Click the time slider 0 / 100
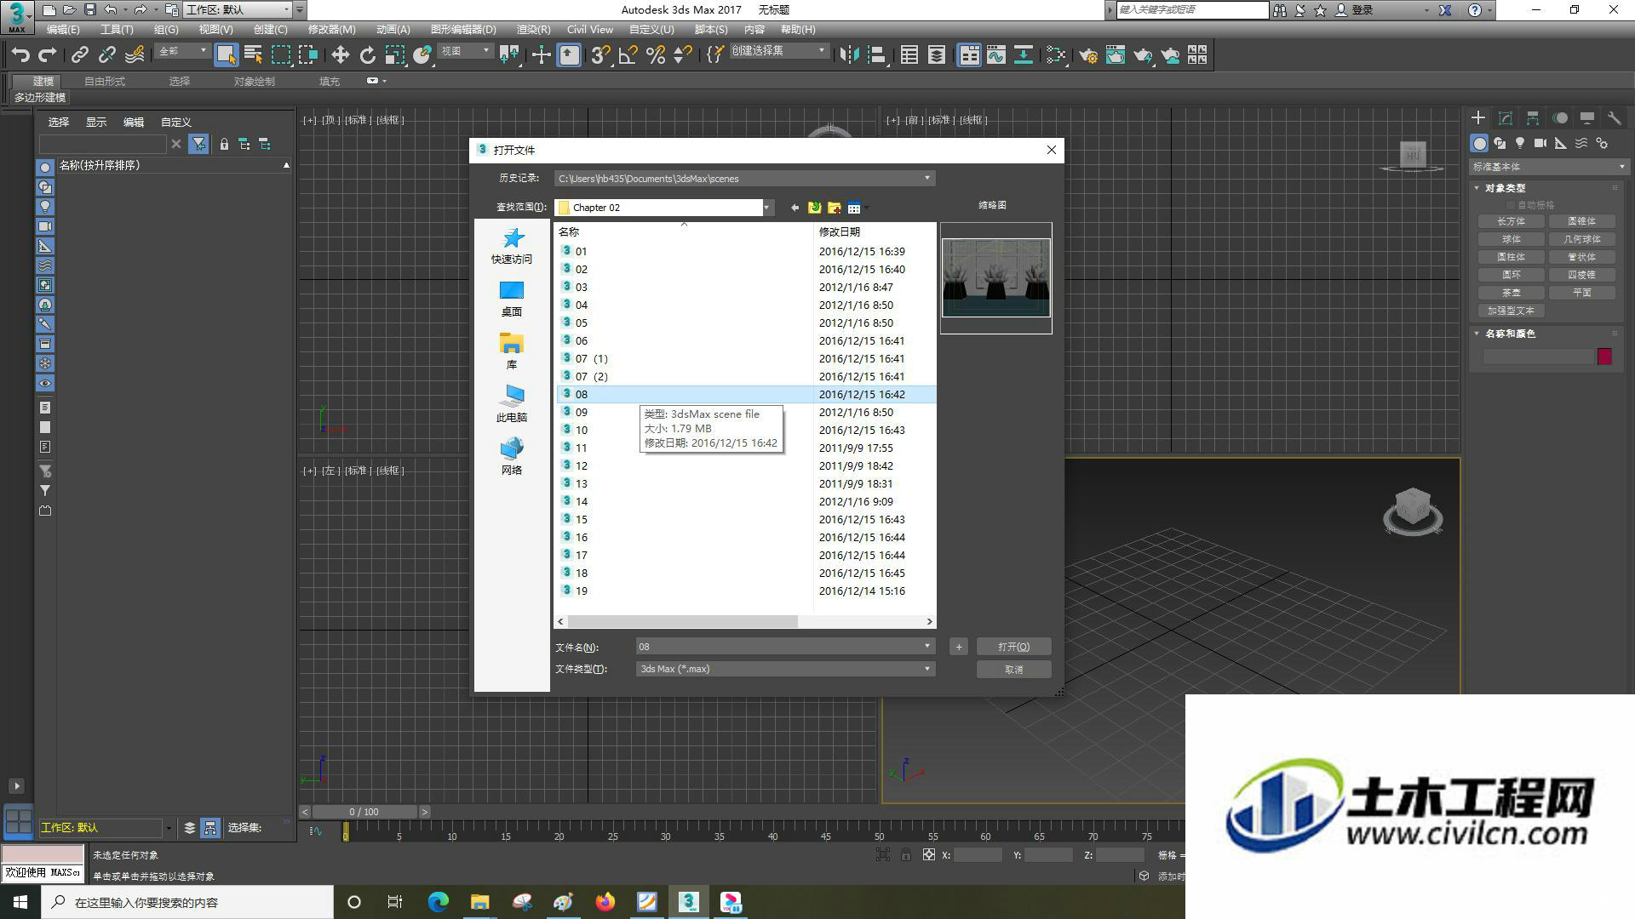Screen dimensions: 1635x919 [x=364, y=812]
